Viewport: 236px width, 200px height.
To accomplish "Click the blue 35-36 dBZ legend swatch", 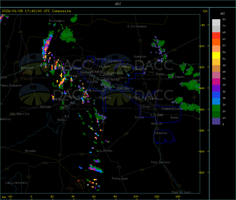I will click(216, 95).
